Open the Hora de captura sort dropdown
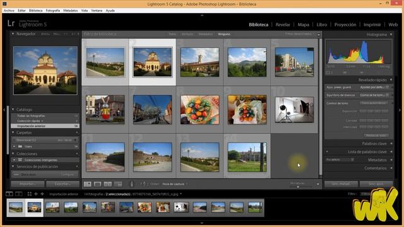This screenshot has height=227, width=404. [x=175, y=184]
